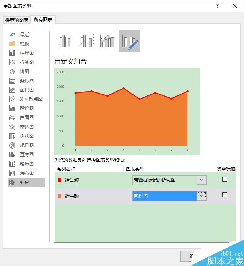Open the Templates (模板) folder icon
The width and height of the screenshot is (244, 266).
[12, 44]
